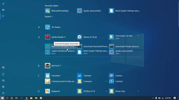The width and height of the screenshot is (179, 100).
Task: Click the B letter group header
Action: (39, 66)
